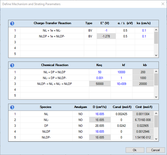This screenshot has width=167, height=155.
Task: Select reaction NiLDP + 1e = NiLDP-
Action: [x=52, y=36]
